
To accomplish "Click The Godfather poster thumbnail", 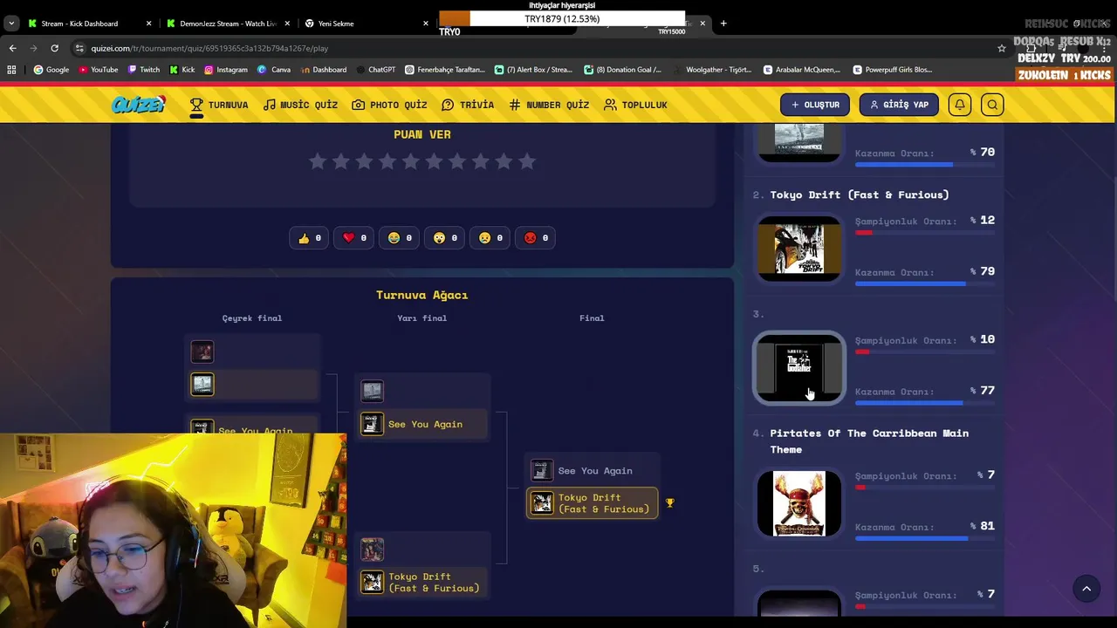I will (799, 368).
